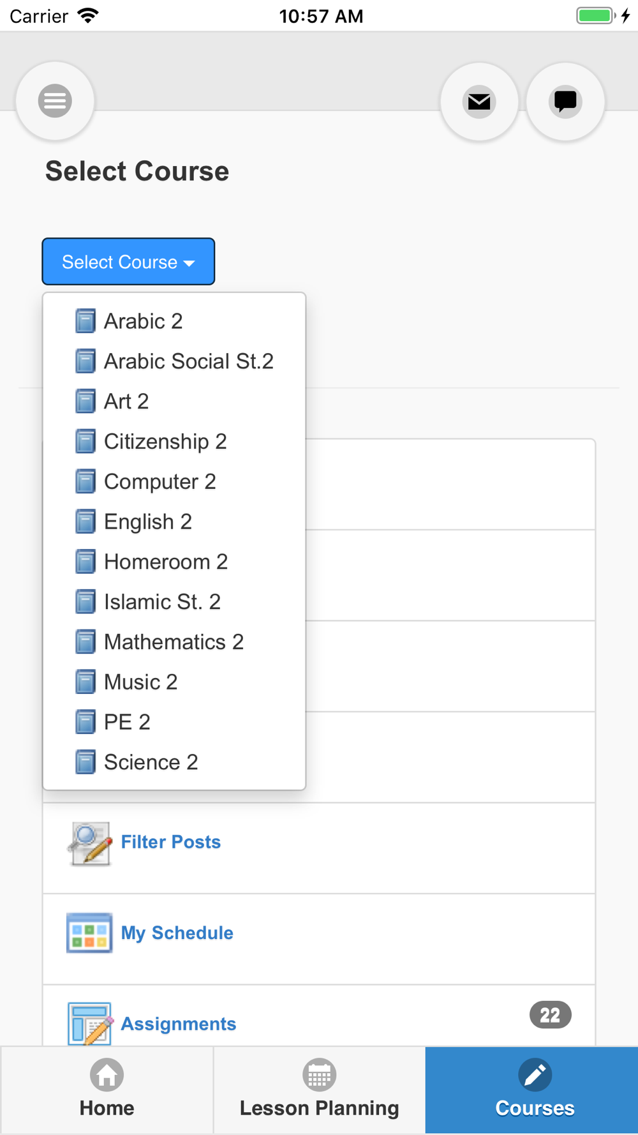The width and height of the screenshot is (638, 1135).
Task: Open the Assignments link
Action: pos(179,1024)
